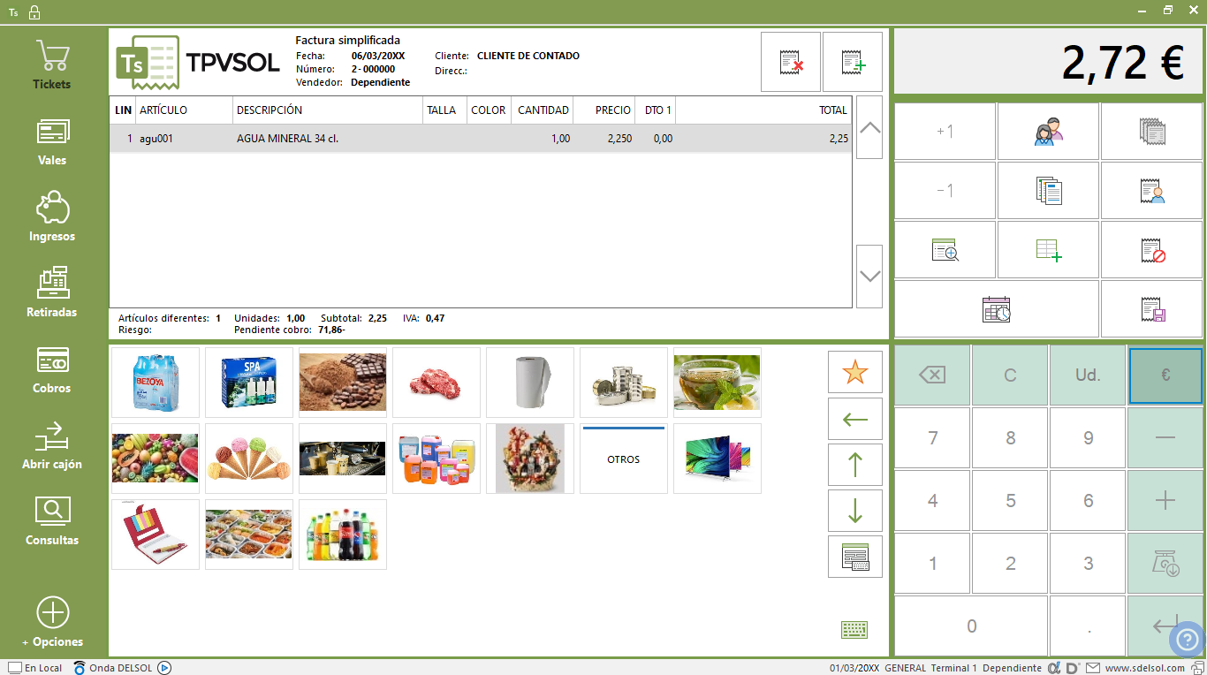
Task: Play Onda DELSOL in status bar
Action: click(164, 668)
